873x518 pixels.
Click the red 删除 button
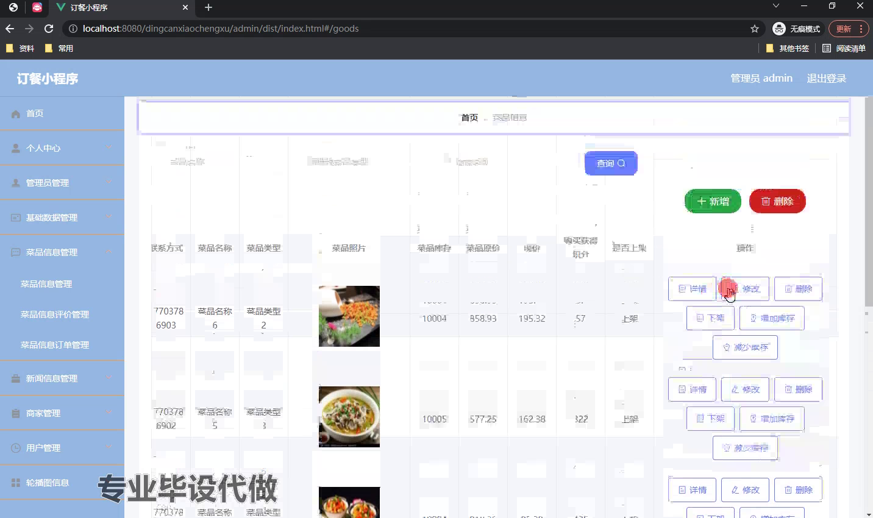[777, 201]
